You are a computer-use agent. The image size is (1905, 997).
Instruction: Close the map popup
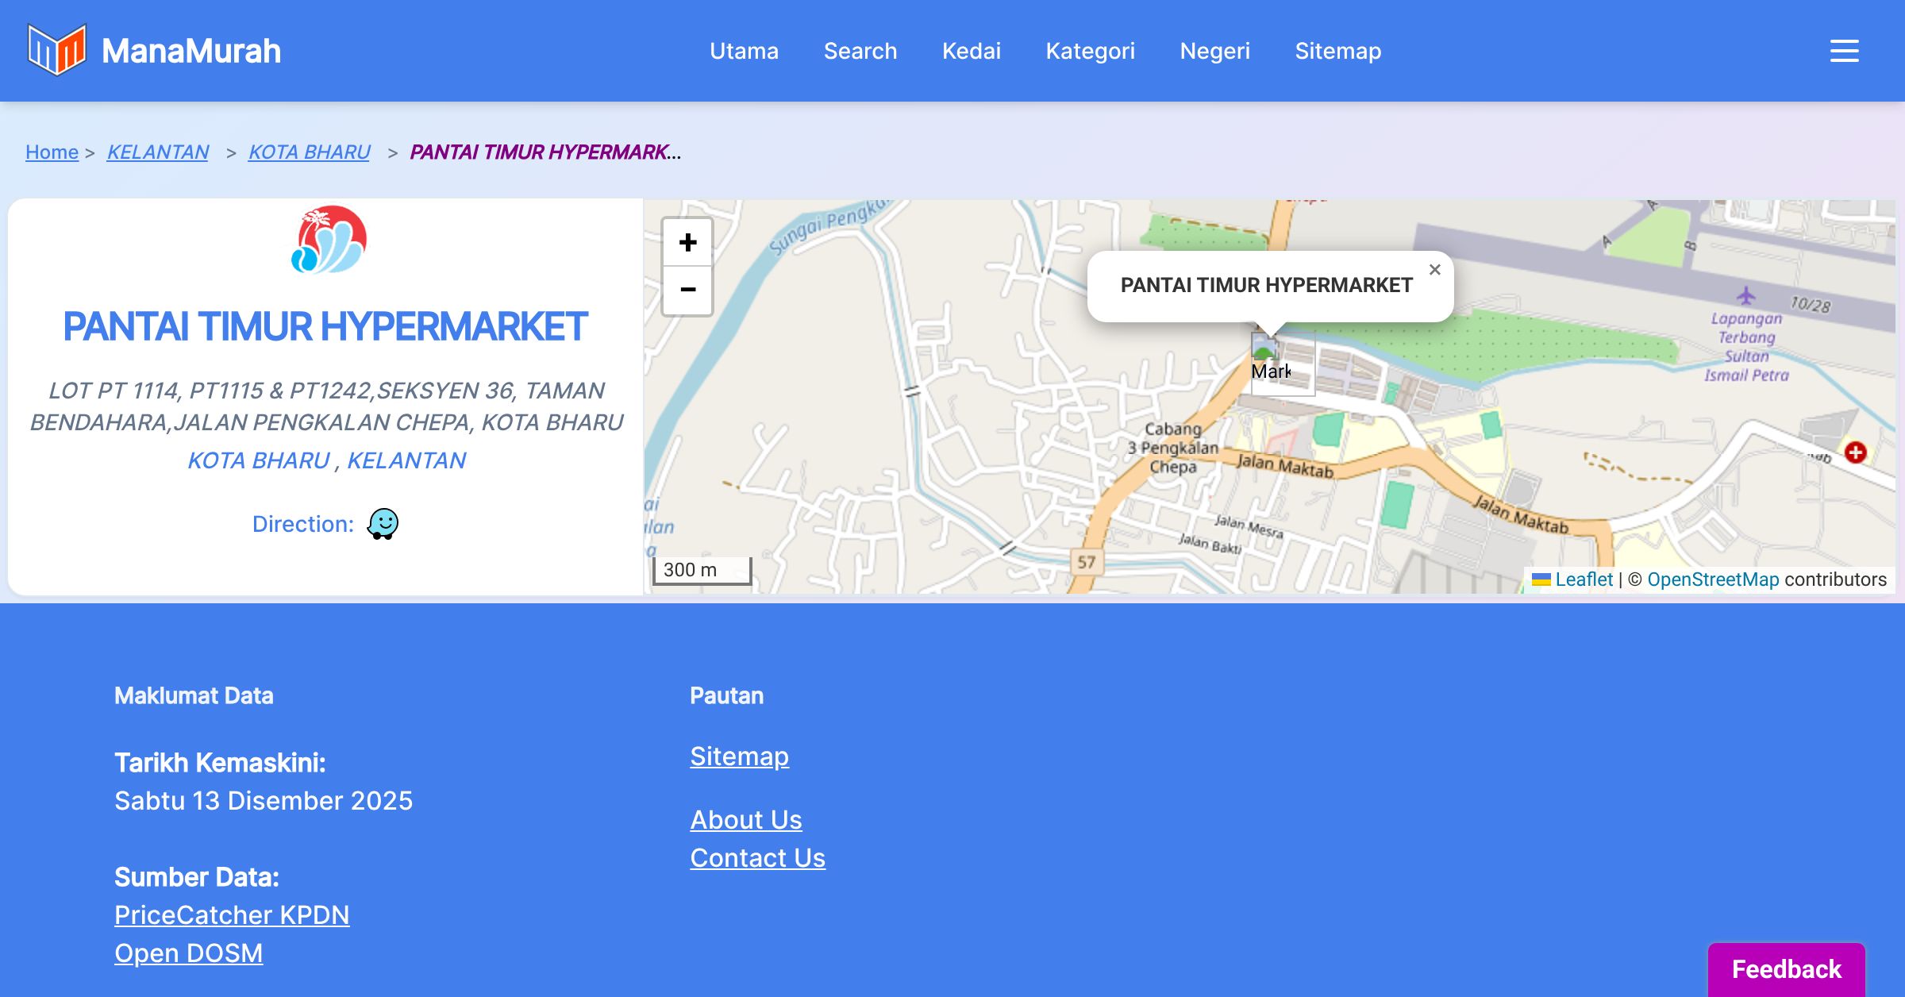(x=1434, y=270)
